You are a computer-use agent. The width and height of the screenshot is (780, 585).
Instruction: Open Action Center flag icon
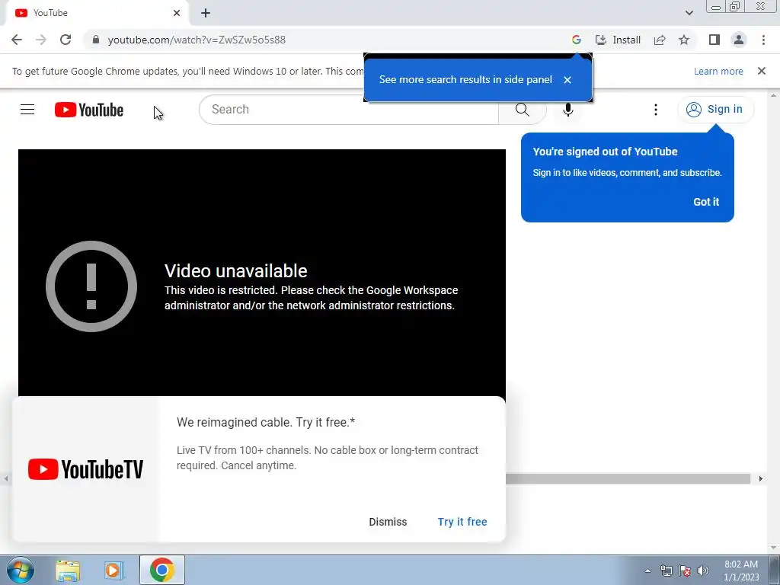point(685,571)
